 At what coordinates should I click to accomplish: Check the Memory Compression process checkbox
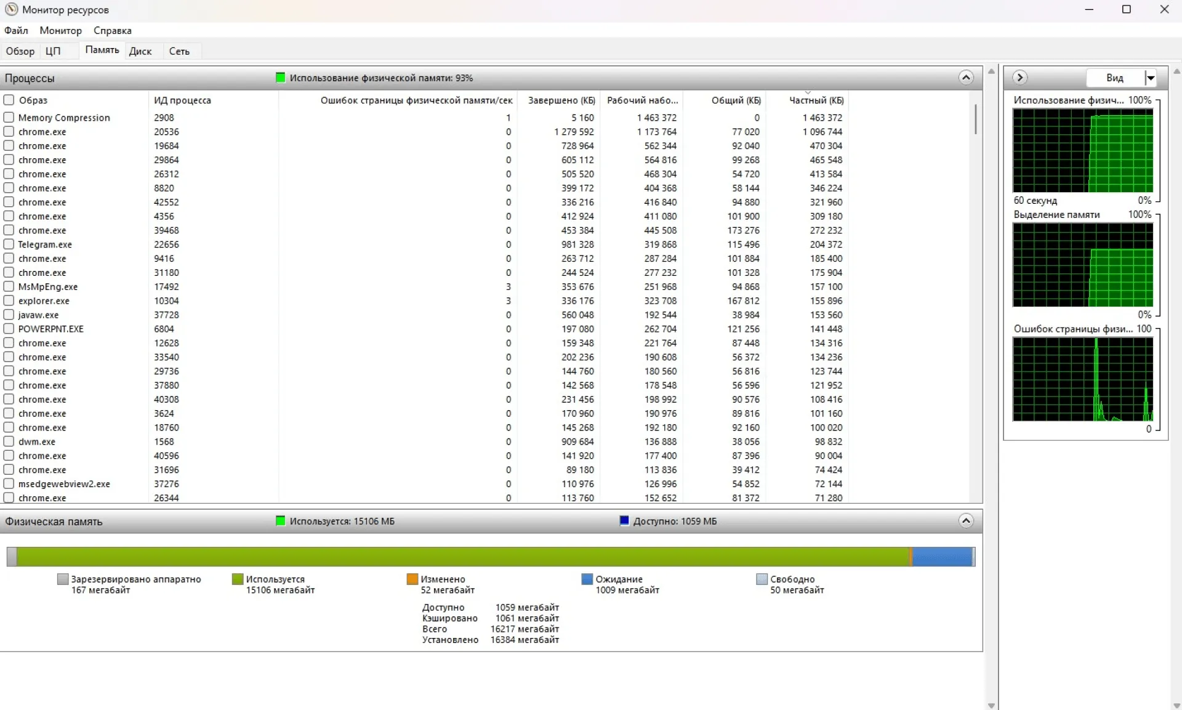9,117
